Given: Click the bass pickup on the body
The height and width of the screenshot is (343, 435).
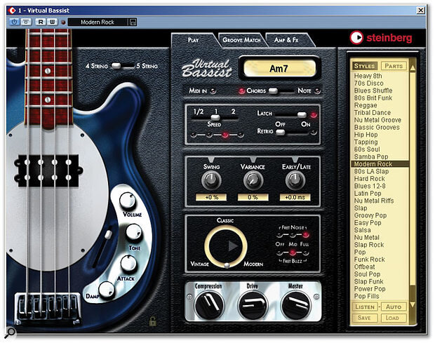Looking at the screenshot, I should pos(48,170).
